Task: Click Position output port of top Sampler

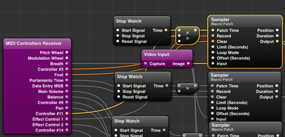Action: [x=277, y=30]
